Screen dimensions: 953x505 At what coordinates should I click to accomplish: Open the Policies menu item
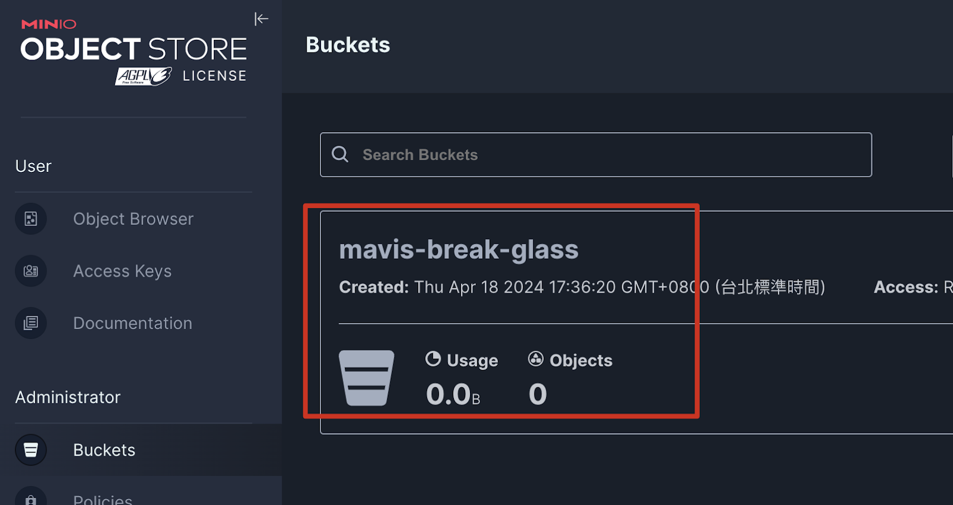coord(102,500)
